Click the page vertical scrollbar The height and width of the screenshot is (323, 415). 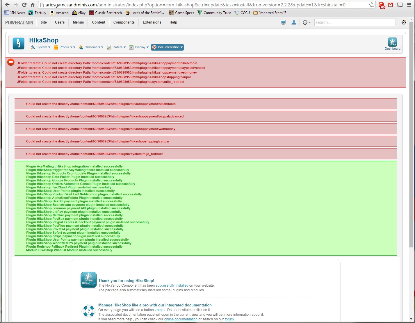411,135
